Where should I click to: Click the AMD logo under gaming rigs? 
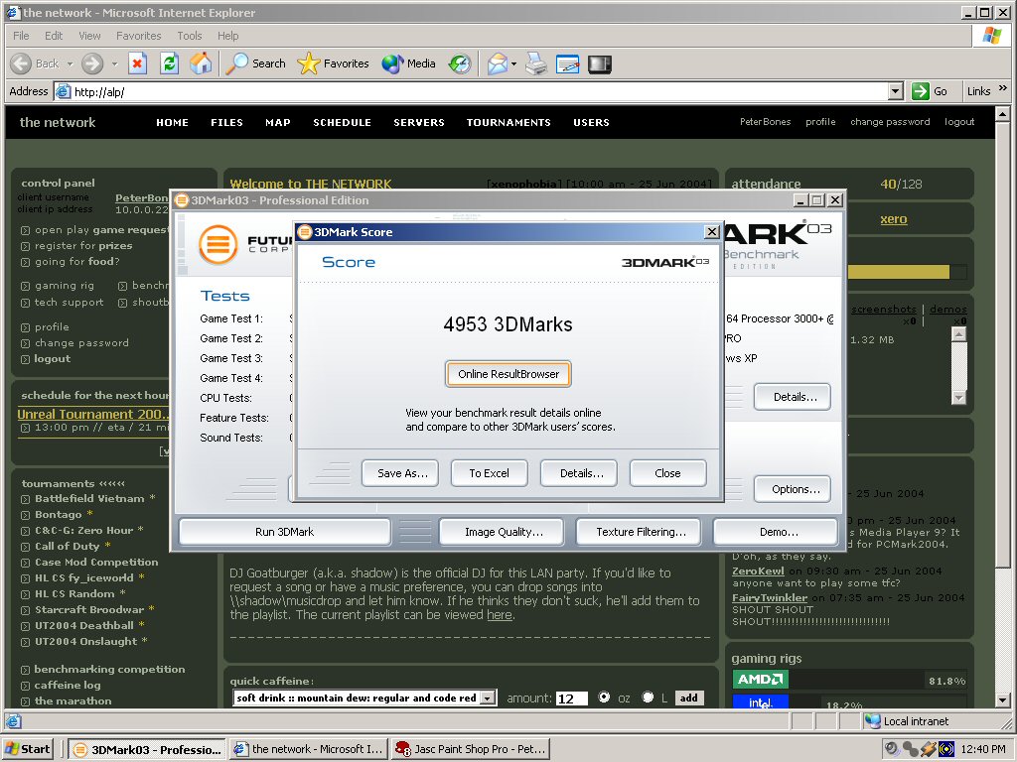tap(760, 679)
